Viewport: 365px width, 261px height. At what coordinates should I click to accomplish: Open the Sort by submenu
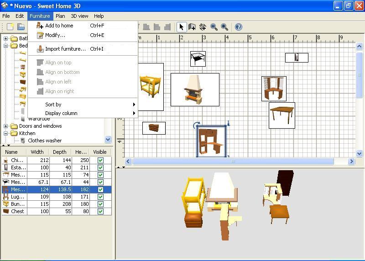tap(83, 104)
